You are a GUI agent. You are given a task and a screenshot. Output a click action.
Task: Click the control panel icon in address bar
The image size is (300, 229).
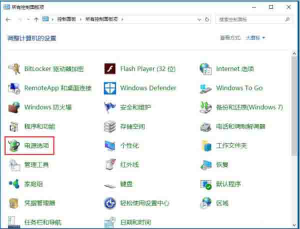[x=45, y=19]
